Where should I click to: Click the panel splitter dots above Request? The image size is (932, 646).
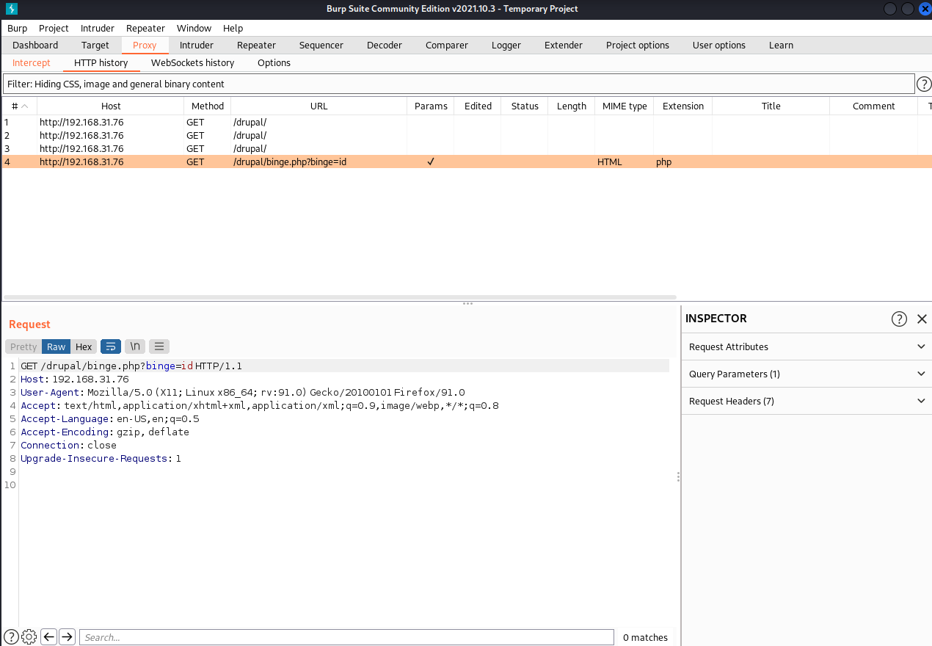click(x=467, y=303)
